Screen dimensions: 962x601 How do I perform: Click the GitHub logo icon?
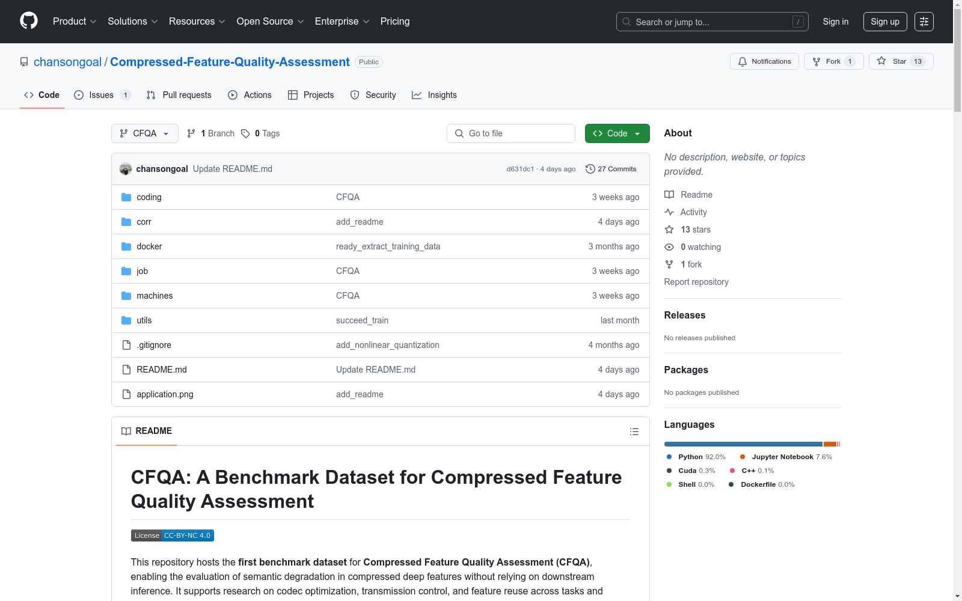click(x=29, y=21)
